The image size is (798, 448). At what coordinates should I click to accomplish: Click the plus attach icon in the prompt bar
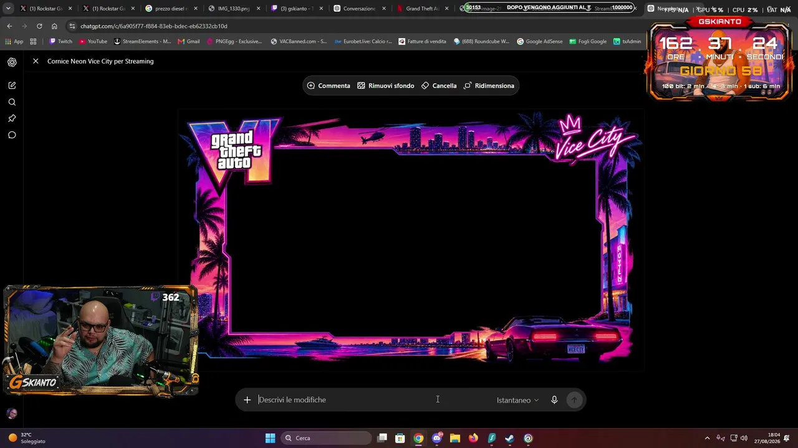[247, 400]
